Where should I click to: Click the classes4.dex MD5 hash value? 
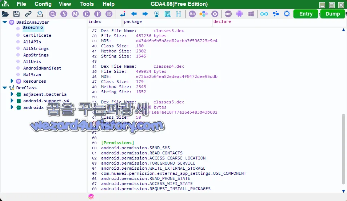177,76
